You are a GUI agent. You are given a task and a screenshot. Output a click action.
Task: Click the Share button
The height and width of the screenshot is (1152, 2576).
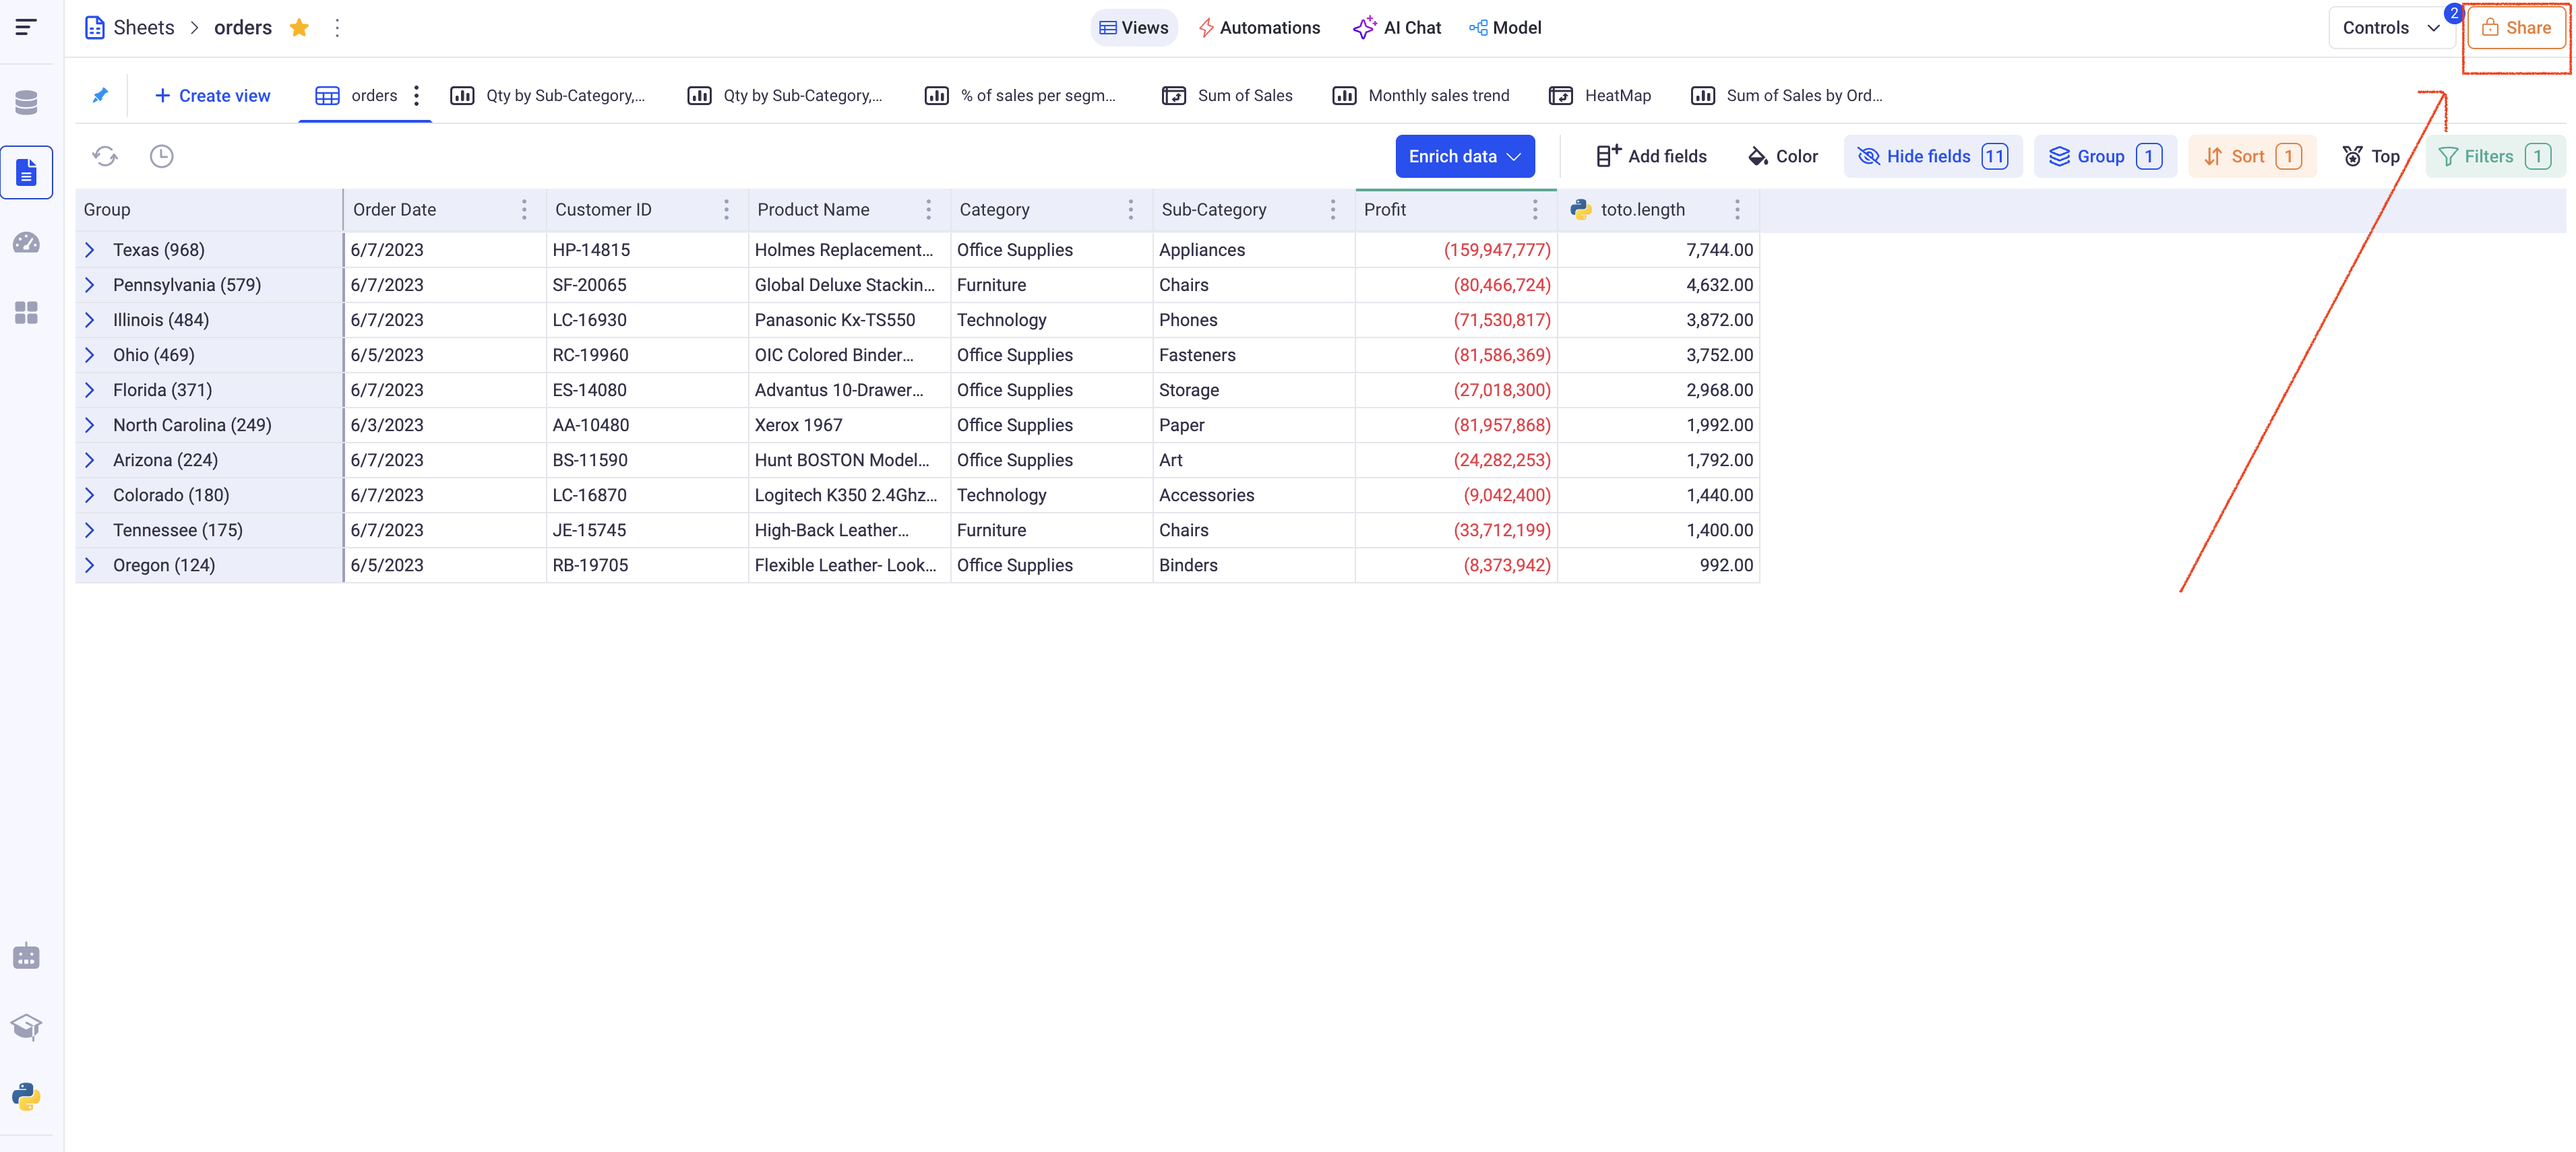pos(2516,28)
